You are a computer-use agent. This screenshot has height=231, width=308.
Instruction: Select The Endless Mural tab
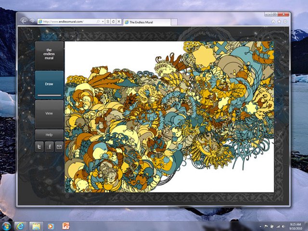point(147,22)
